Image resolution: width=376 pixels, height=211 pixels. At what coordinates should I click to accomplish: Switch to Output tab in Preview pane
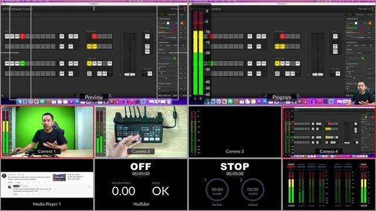[182, 15]
